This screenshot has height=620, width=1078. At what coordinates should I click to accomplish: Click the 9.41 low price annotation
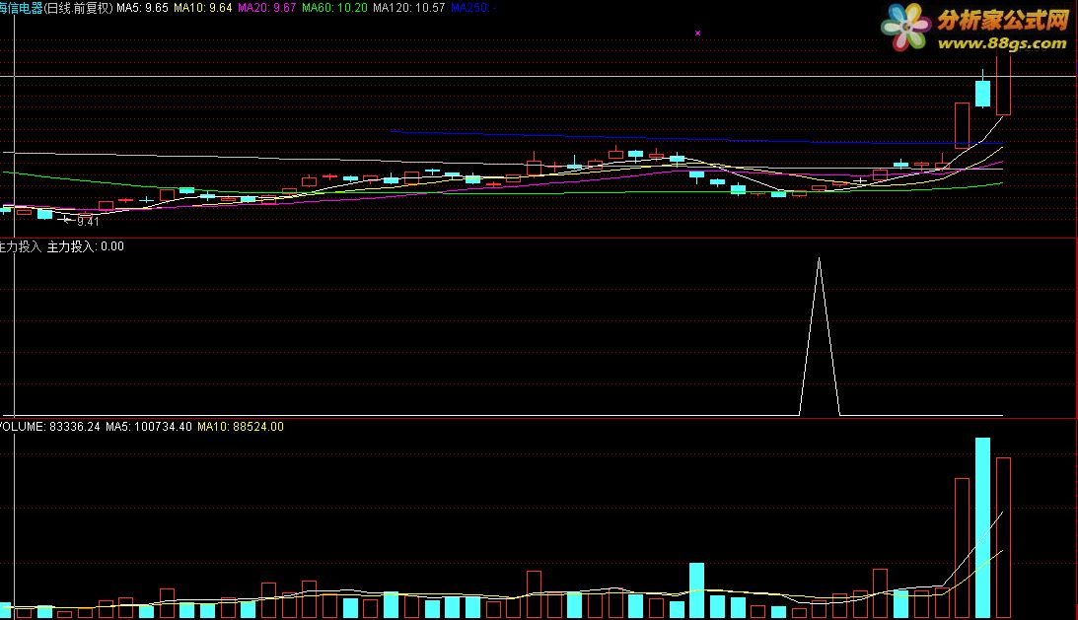click(x=88, y=222)
